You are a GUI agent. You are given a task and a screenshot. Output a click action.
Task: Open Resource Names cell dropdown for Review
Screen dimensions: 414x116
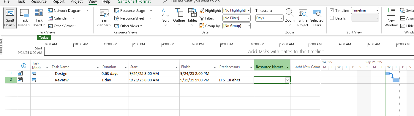287,80
